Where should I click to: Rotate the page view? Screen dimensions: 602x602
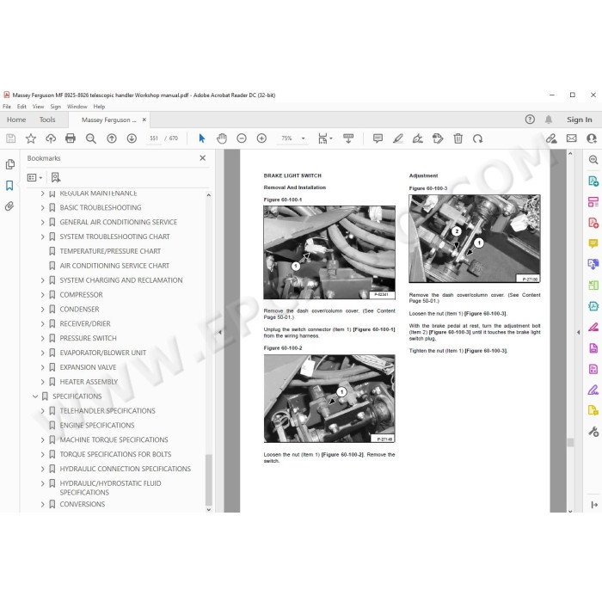(x=478, y=138)
